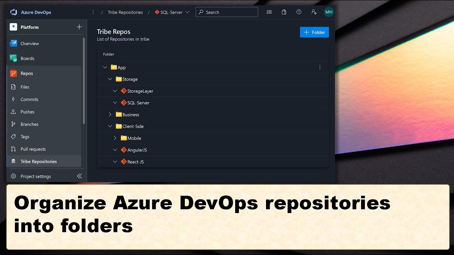Click the Azure DevOps logo icon
Viewport: 454px width, 255px height.
(14, 12)
